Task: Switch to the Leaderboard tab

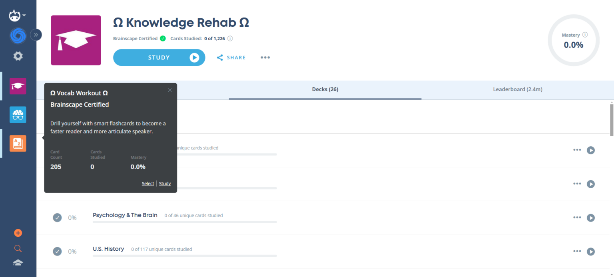Action: (x=518, y=89)
